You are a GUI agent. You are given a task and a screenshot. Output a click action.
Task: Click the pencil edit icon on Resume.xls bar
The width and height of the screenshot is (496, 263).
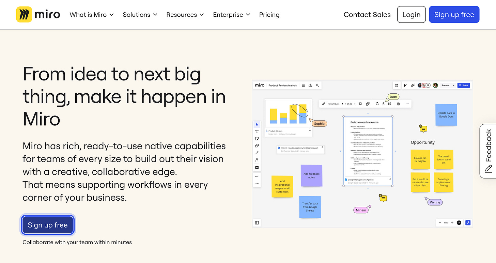point(324,104)
